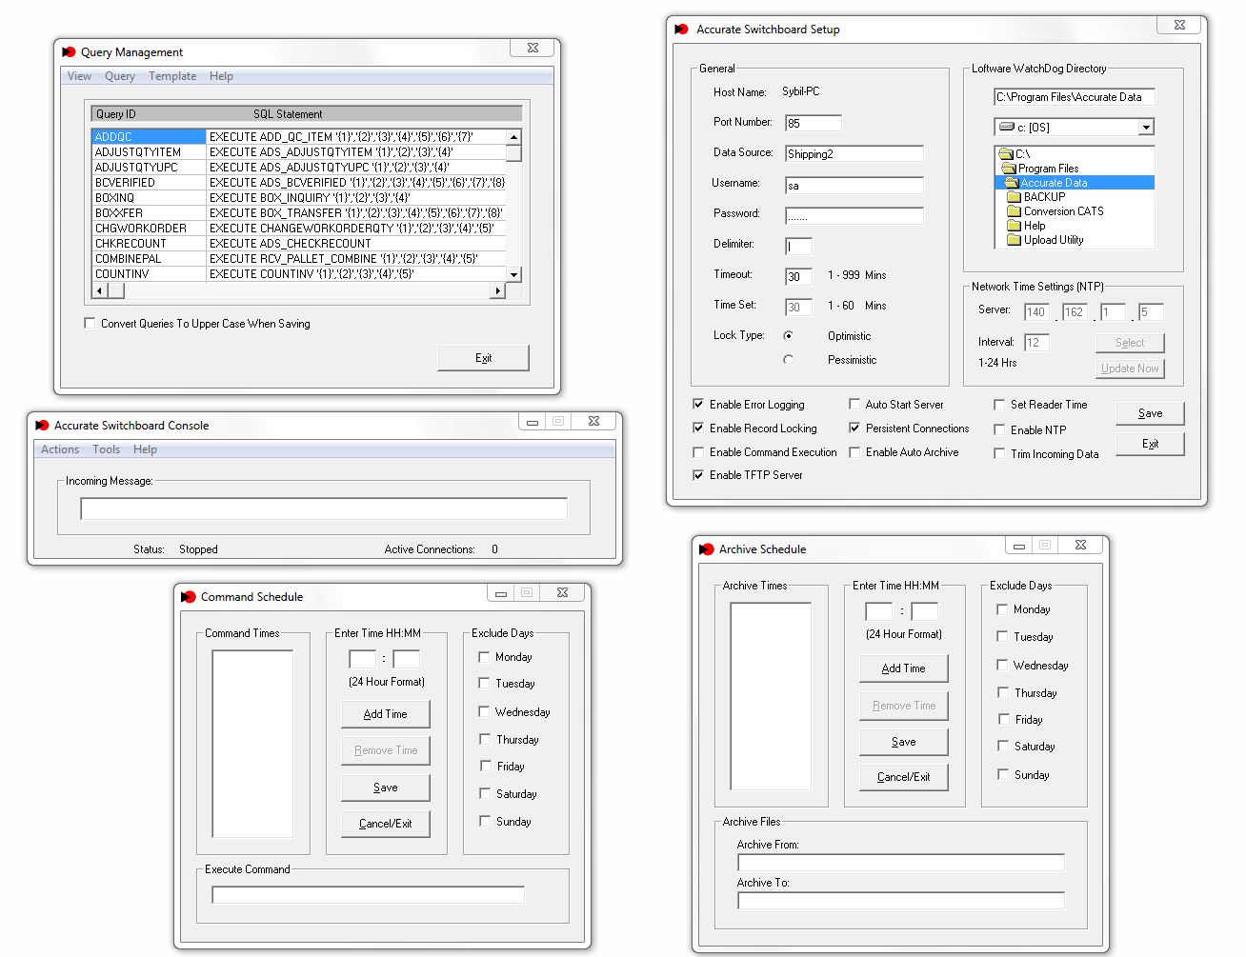Click Cancel/Exit in Archive Schedule
1246x957 pixels.
[903, 777]
